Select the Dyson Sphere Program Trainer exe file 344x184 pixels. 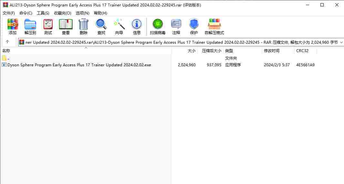(x=79, y=65)
